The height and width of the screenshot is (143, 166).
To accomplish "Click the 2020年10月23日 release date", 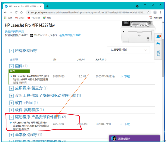I will [x=105, y=76].
